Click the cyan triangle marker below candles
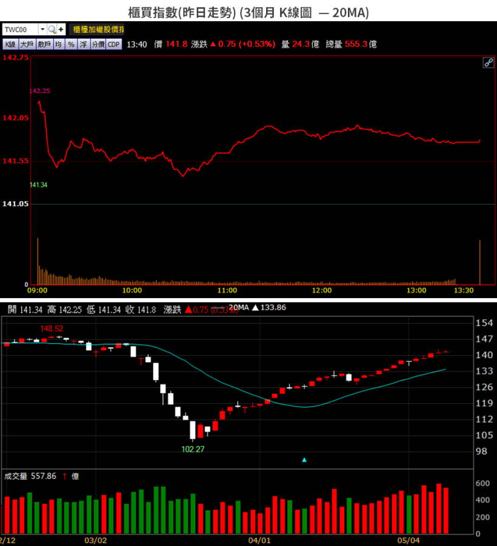Image resolution: width=497 pixels, height=546 pixels. pyautogui.click(x=304, y=460)
